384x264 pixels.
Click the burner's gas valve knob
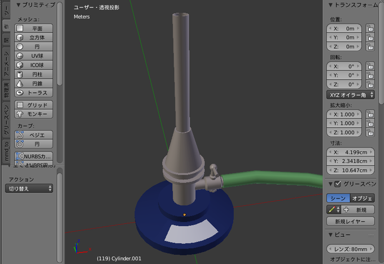[213, 170]
